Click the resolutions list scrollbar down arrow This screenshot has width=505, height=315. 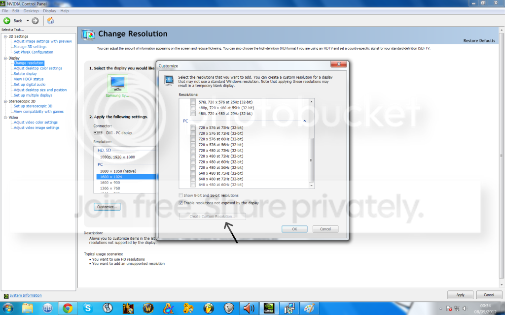pyautogui.click(x=311, y=186)
